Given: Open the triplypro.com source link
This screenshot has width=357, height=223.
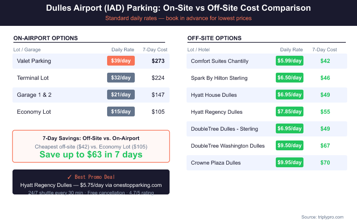Looking at the screenshot, I should (x=322, y=217).
